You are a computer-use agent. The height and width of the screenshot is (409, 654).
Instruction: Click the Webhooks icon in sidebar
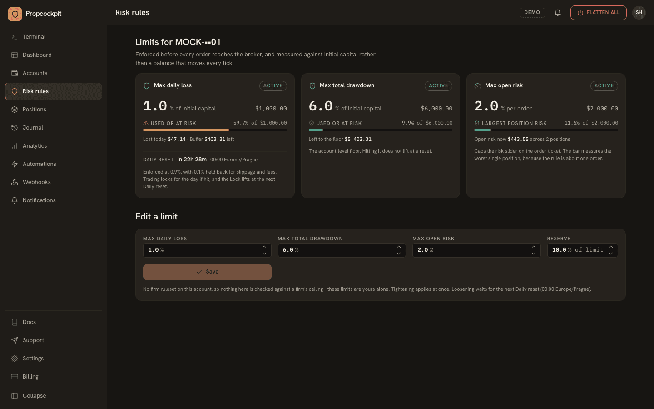tap(15, 182)
